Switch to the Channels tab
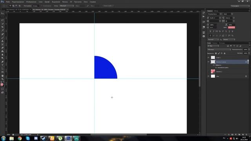The height and width of the screenshot is (141, 251). click(215, 43)
